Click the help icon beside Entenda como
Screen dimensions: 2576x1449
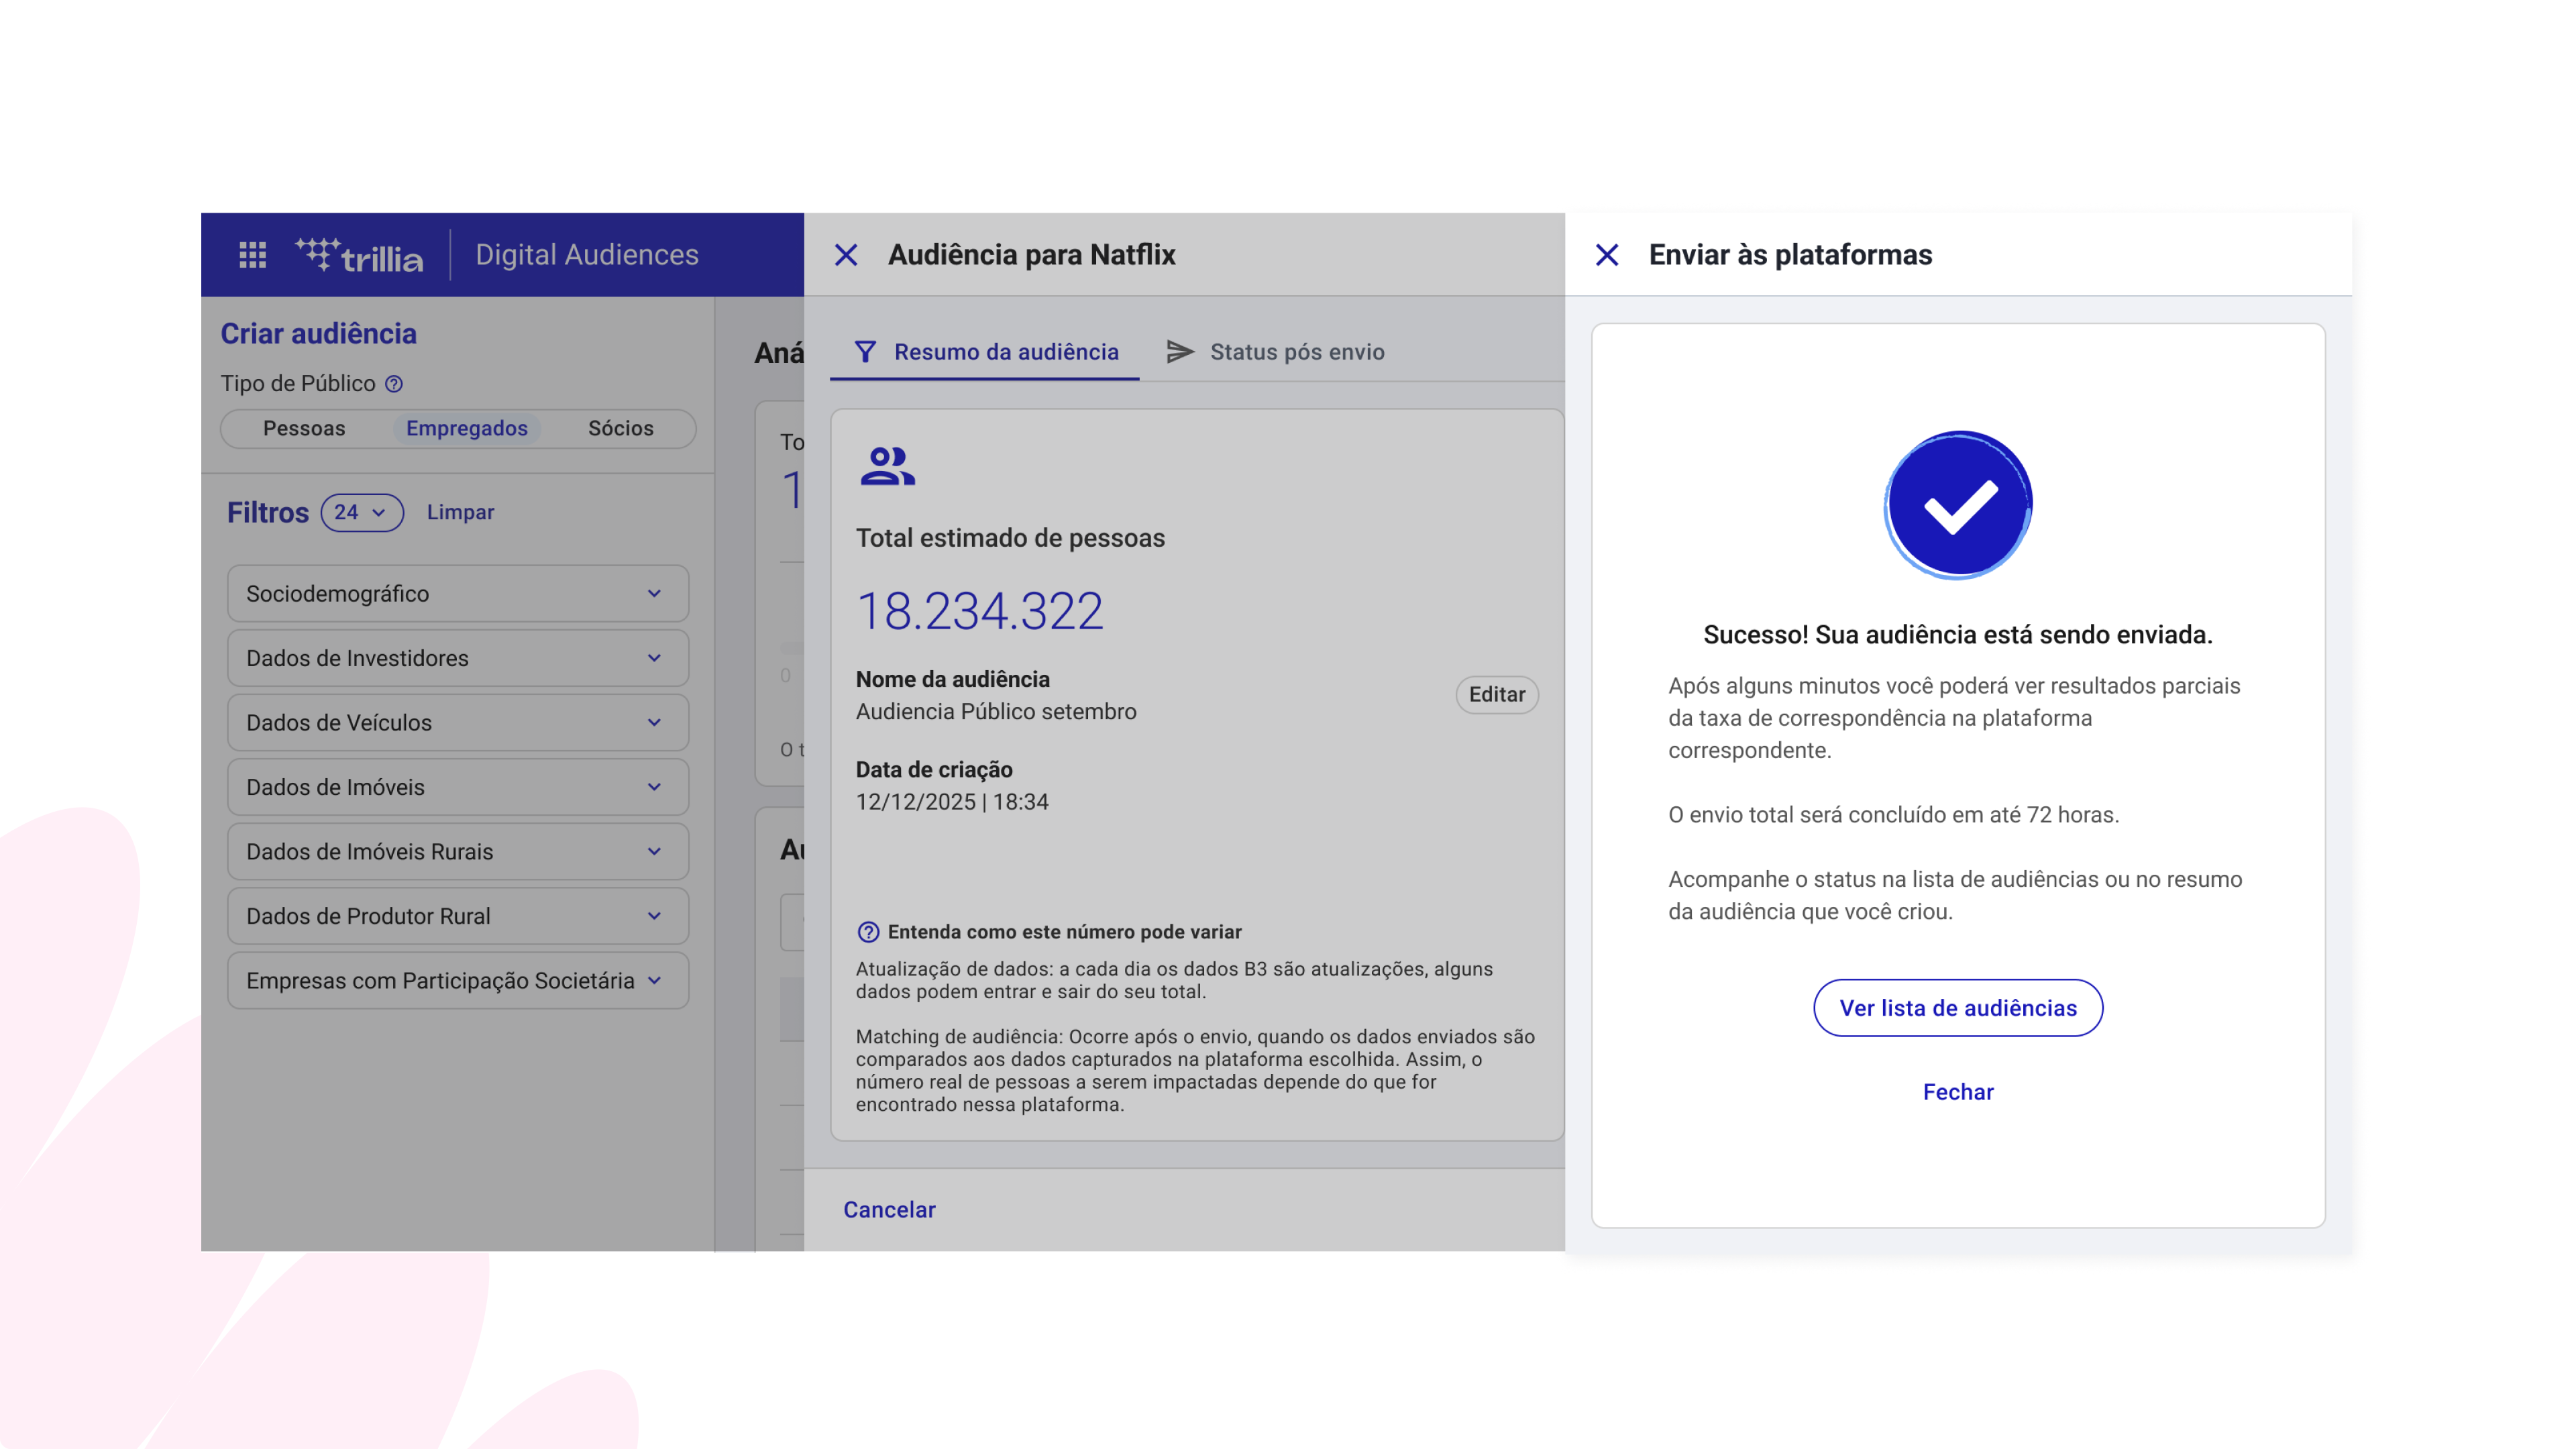pyautogui.click(x=868, y=932)
